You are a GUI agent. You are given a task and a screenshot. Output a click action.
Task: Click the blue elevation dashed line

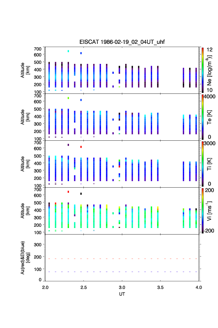tap(122, 272)
